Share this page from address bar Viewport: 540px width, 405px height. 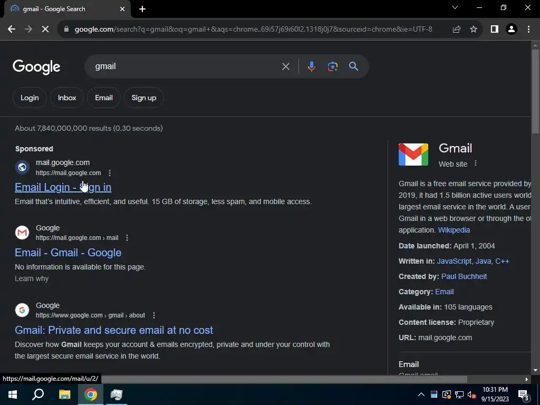457,30
